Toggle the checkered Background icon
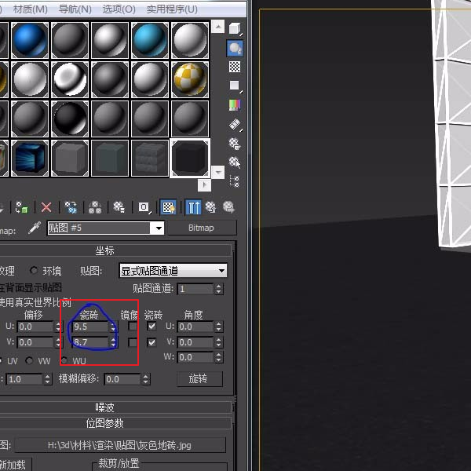This screenshot has height=471, width=471. pyautogui.click(x=235, y=67)
